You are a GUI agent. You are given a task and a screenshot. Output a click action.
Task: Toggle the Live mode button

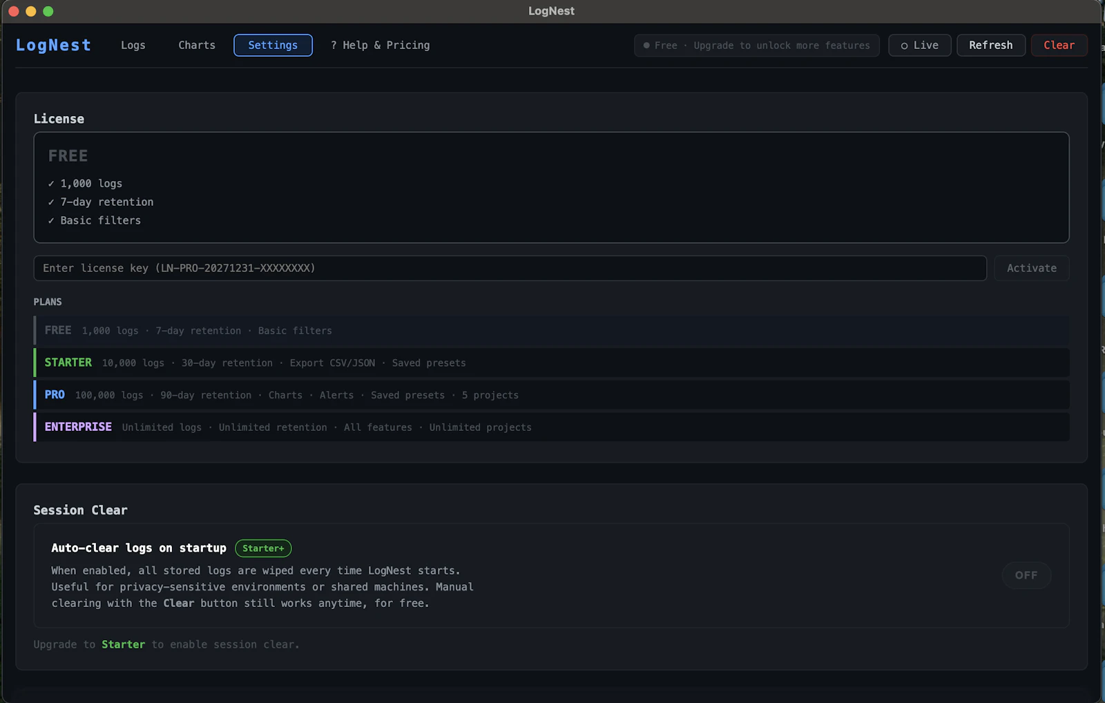pyautogui.click(x=919, y=46)
